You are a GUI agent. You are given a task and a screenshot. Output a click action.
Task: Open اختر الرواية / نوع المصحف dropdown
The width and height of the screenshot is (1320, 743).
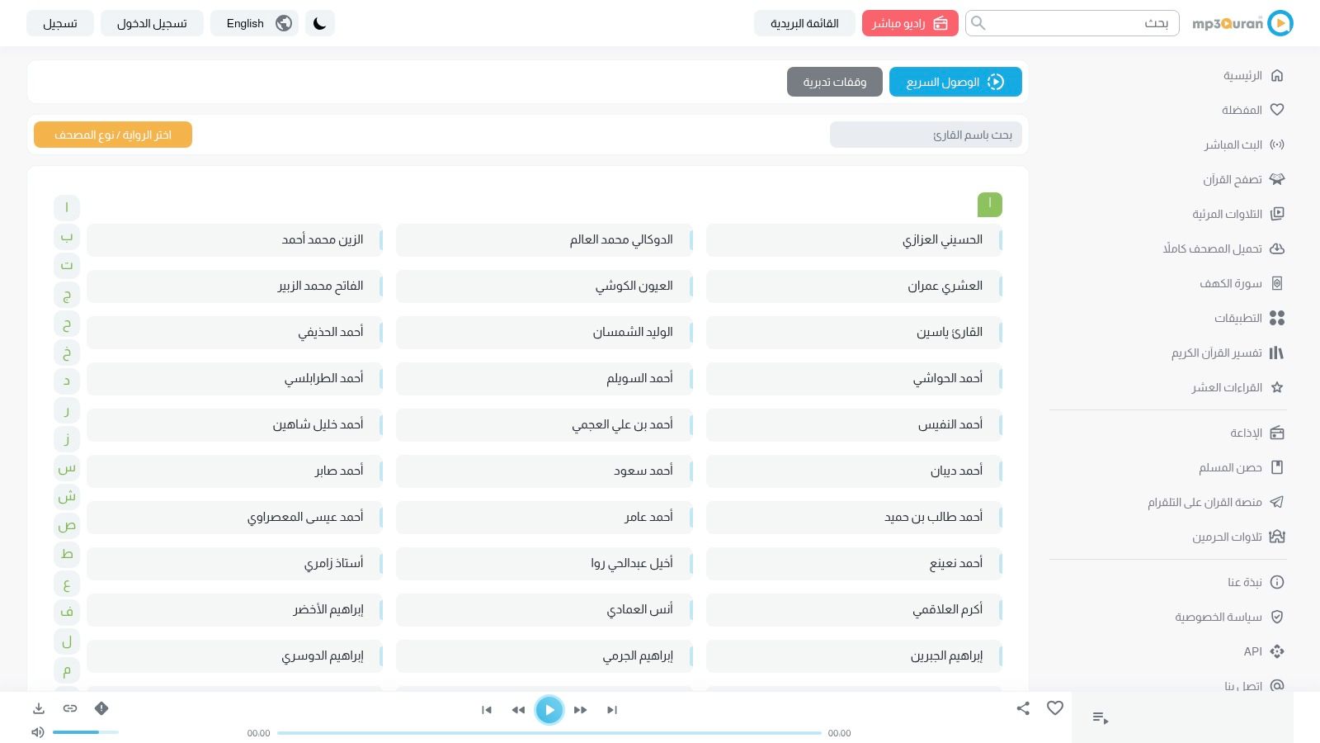pyautogui.click(x=112, y=135)
